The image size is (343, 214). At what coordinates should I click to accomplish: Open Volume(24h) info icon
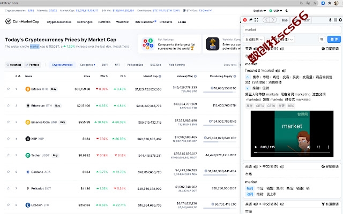tap(195, 76)
